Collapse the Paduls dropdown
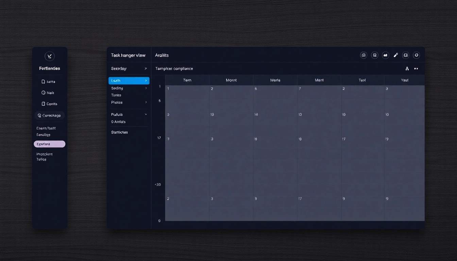The height and width of the screenshot is (261, 457). coord(146,114)
